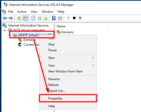This screenshot has height=112, width=141.
Task: Start the server with toolbar play button
Action: coord(69,18)
